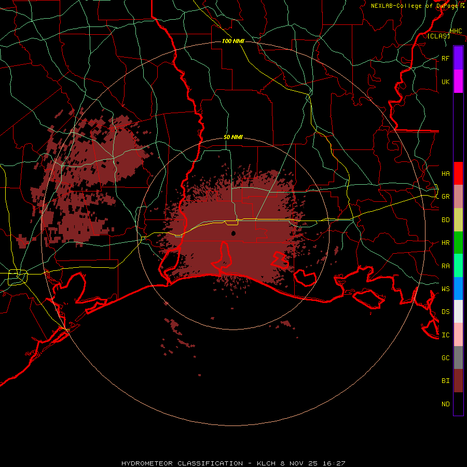
Task: Click the 'RA' legend label
Action: click(445, 266)
